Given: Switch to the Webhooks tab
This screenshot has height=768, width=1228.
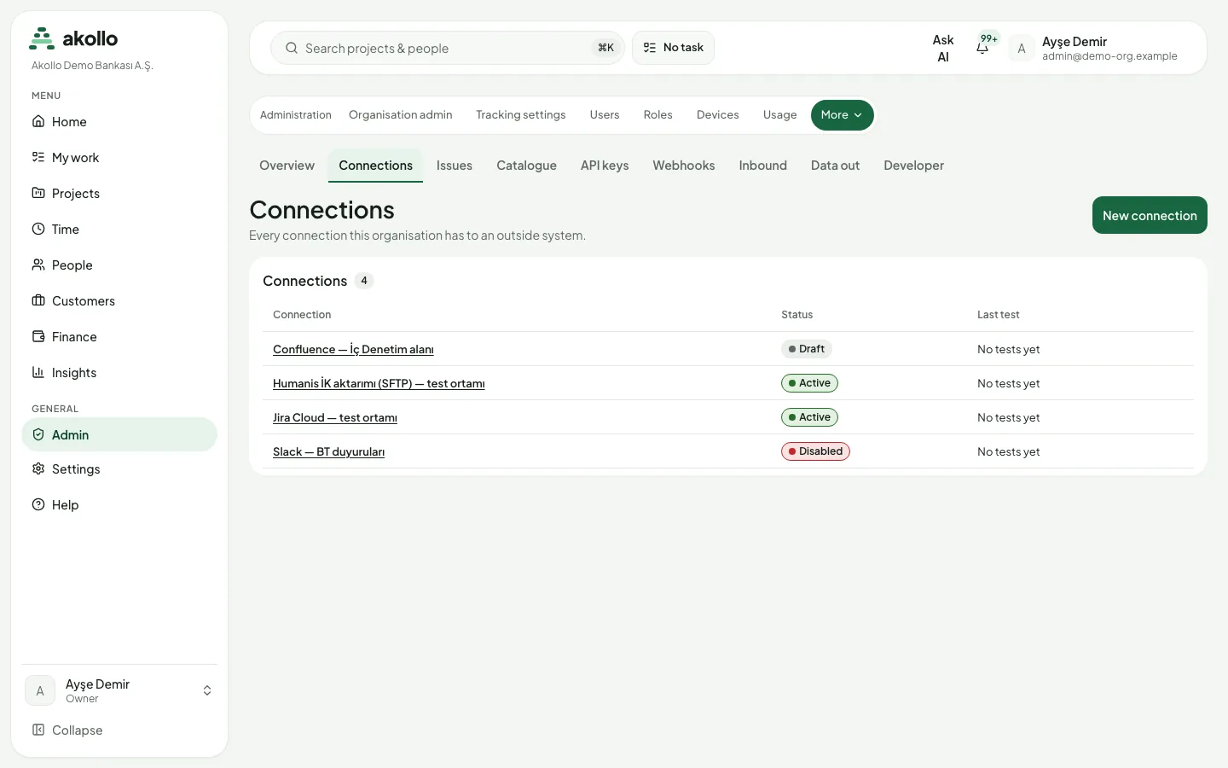Looking at the screenshot, I should click(x=684, y=166).
